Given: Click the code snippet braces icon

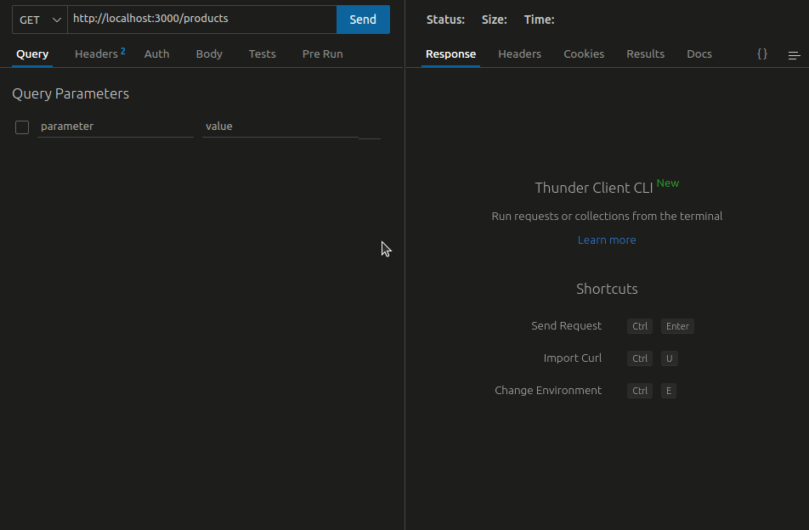Looking at the screenshot, I should click(x=762, y=54).
